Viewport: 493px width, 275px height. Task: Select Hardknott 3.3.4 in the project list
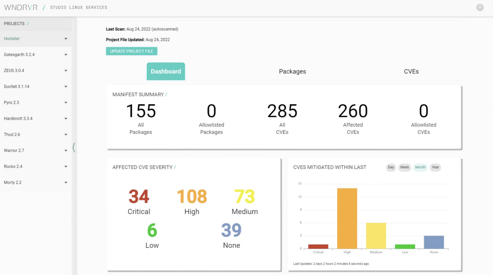[x=18, y=119]
